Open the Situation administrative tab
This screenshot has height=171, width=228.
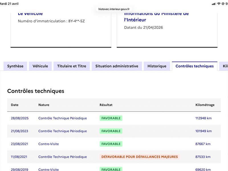(117, 66)
